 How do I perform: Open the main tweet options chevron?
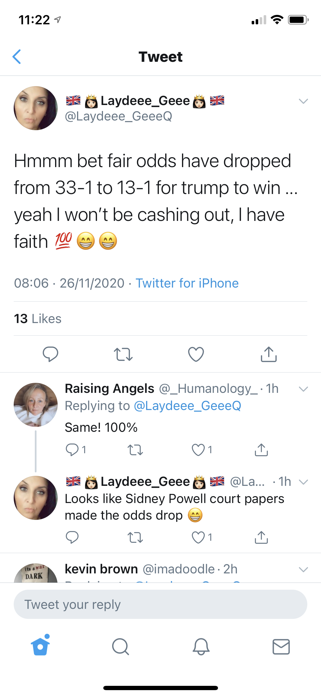click(303, 101)
